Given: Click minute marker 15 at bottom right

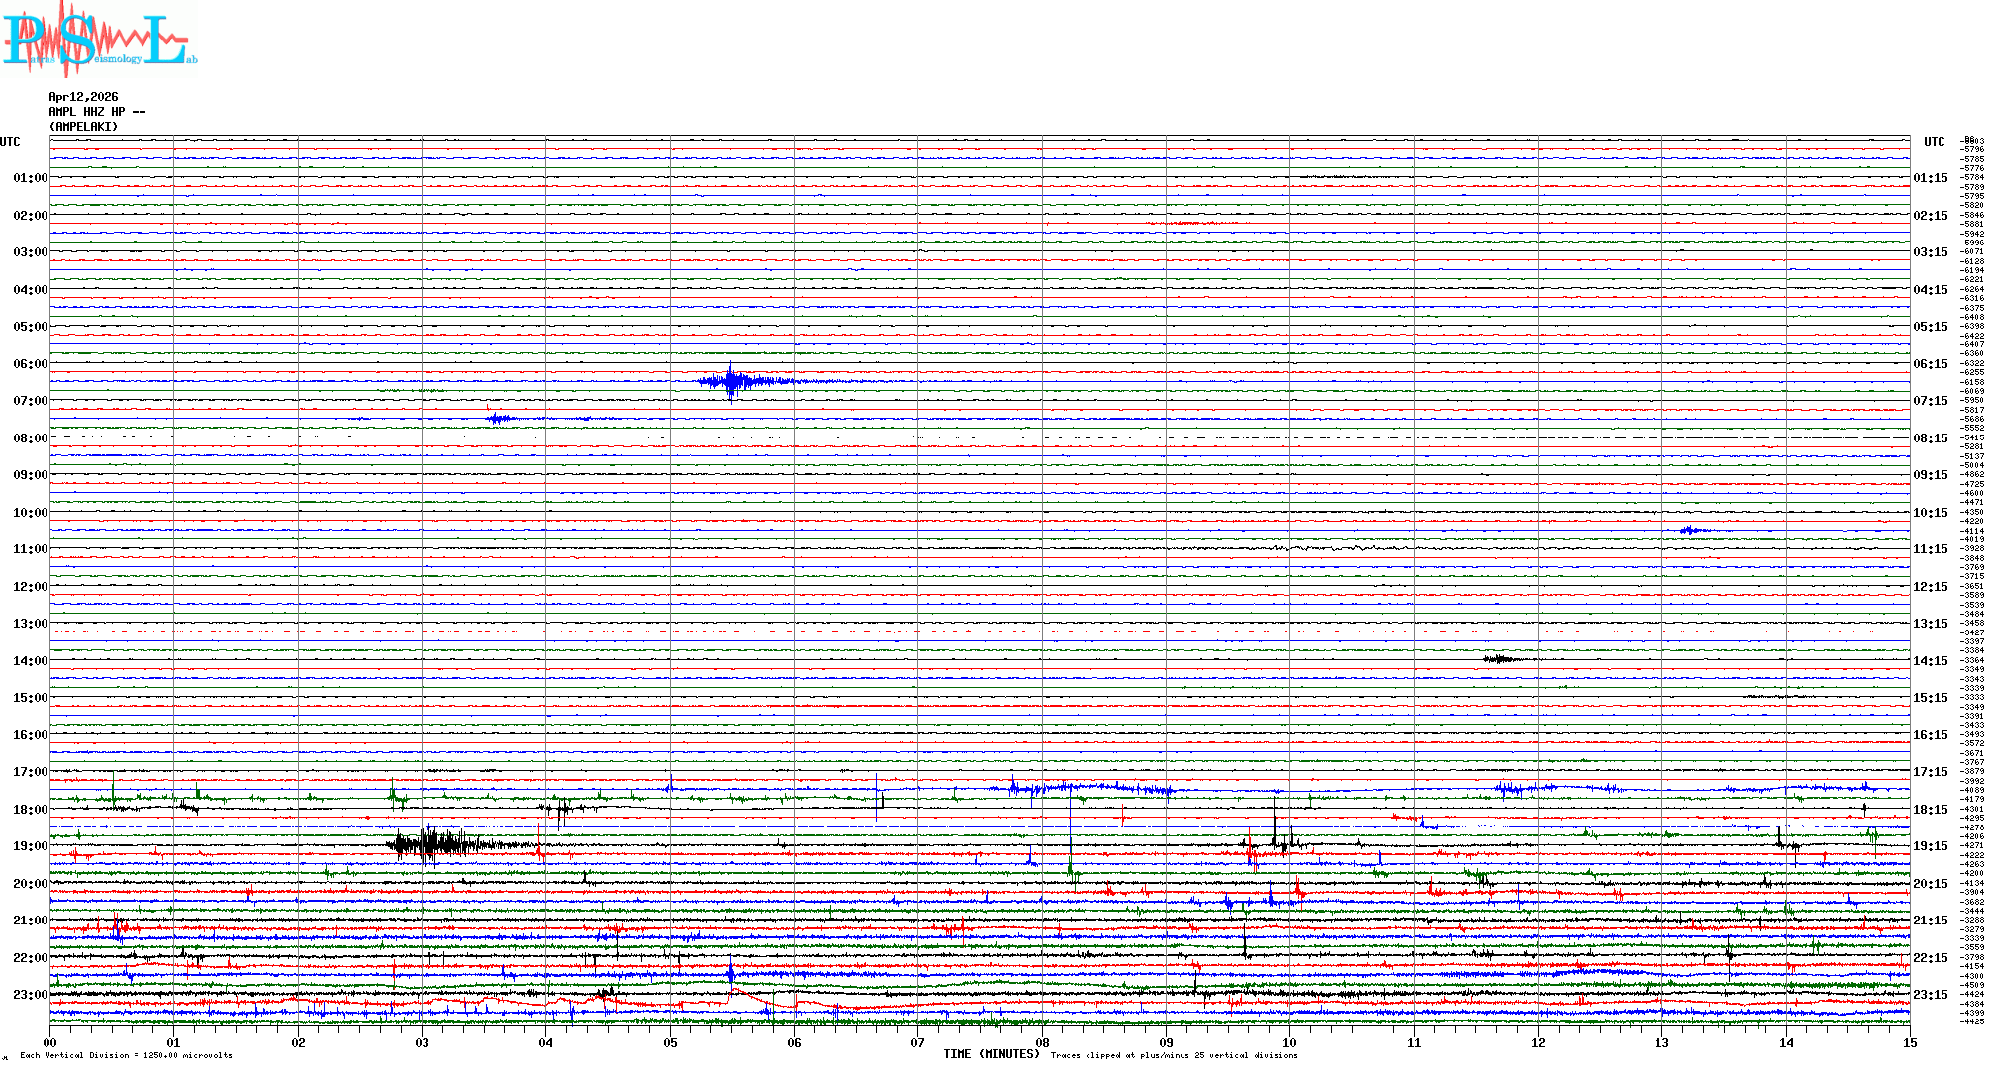Looking at the screenshot, I should click(1909, 1043).
